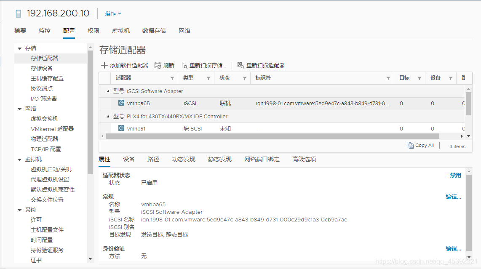Switch to the 摘要 tab
The image size is (481, 269).
click(20, 31)
